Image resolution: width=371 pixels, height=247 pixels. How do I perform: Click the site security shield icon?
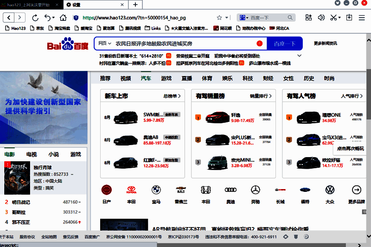(76, 18)
